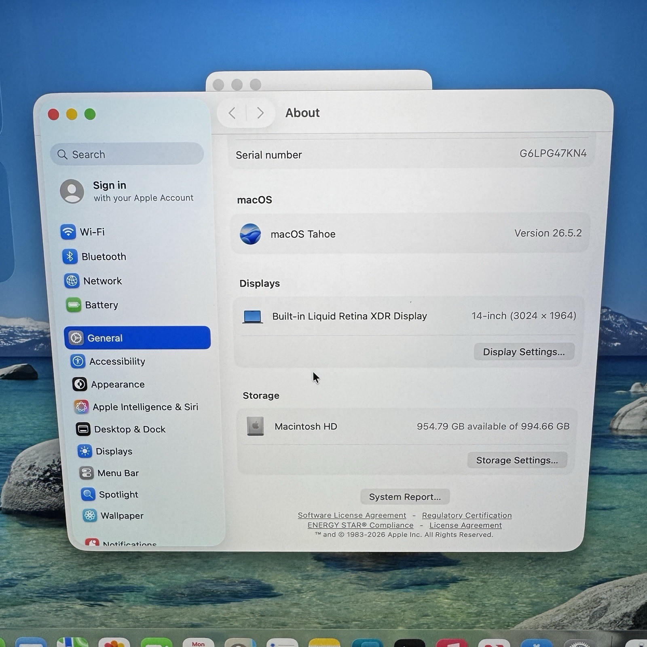This screenshot has height=647, width=647.
Task: Click 14-inch (3024 × 1964) value
Action: (x=524, y=315)
